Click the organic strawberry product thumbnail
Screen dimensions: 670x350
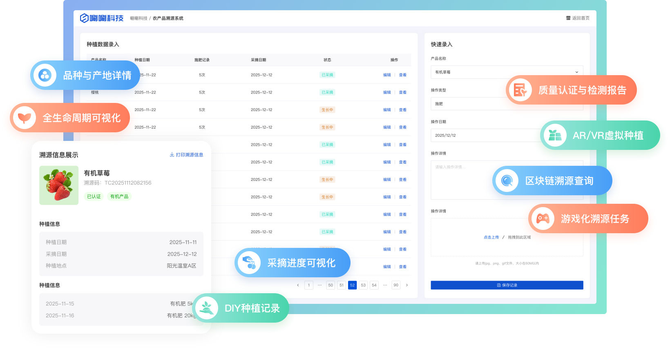pos(59,185)
